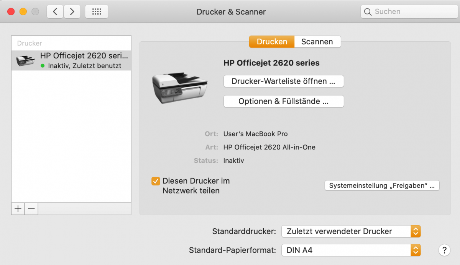Open help with the question mark button
The image size is (460, 265).
pyautogui.click(x=444, y=250)
